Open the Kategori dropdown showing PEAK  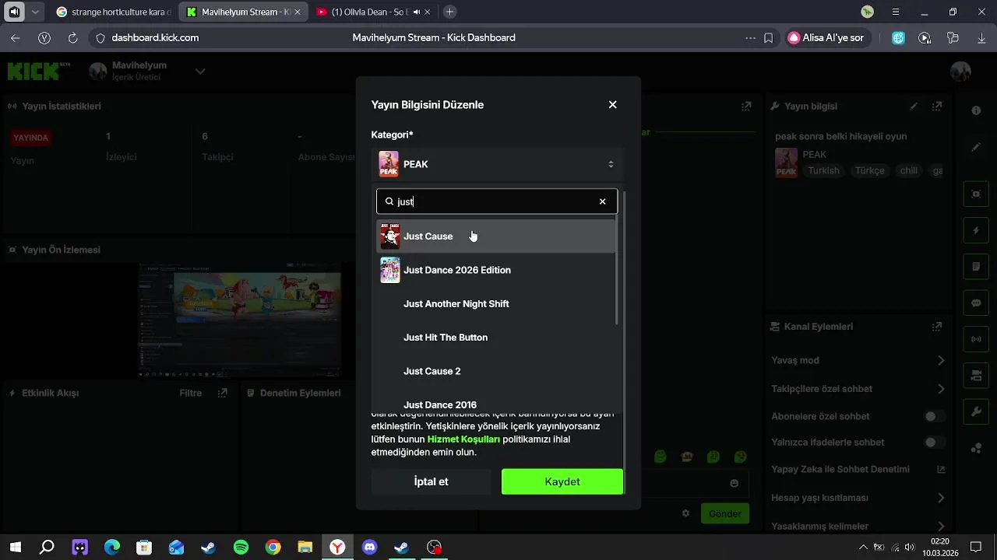pyautogui.click(x=497, y=164)
